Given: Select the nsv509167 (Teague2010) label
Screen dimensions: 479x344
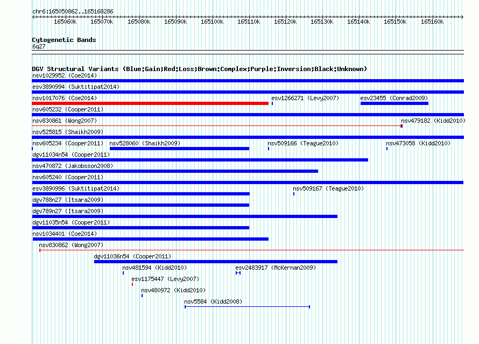Looking at the screenshot, I should [x=328, y=188].
